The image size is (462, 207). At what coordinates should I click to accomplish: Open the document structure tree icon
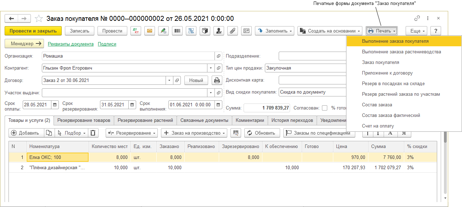pyautogui.click(x=191, y=31)
